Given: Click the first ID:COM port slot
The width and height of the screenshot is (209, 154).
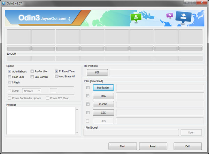Looking at the screenshot, I should click(19, 59).
